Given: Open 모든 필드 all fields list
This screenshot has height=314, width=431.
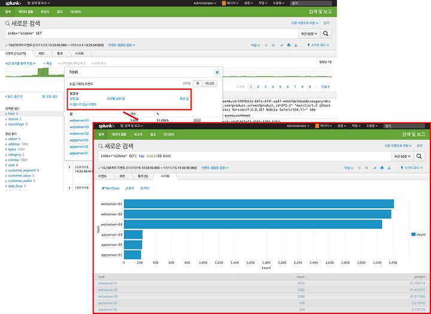Looking at the screenshot, I should [50, 96].
